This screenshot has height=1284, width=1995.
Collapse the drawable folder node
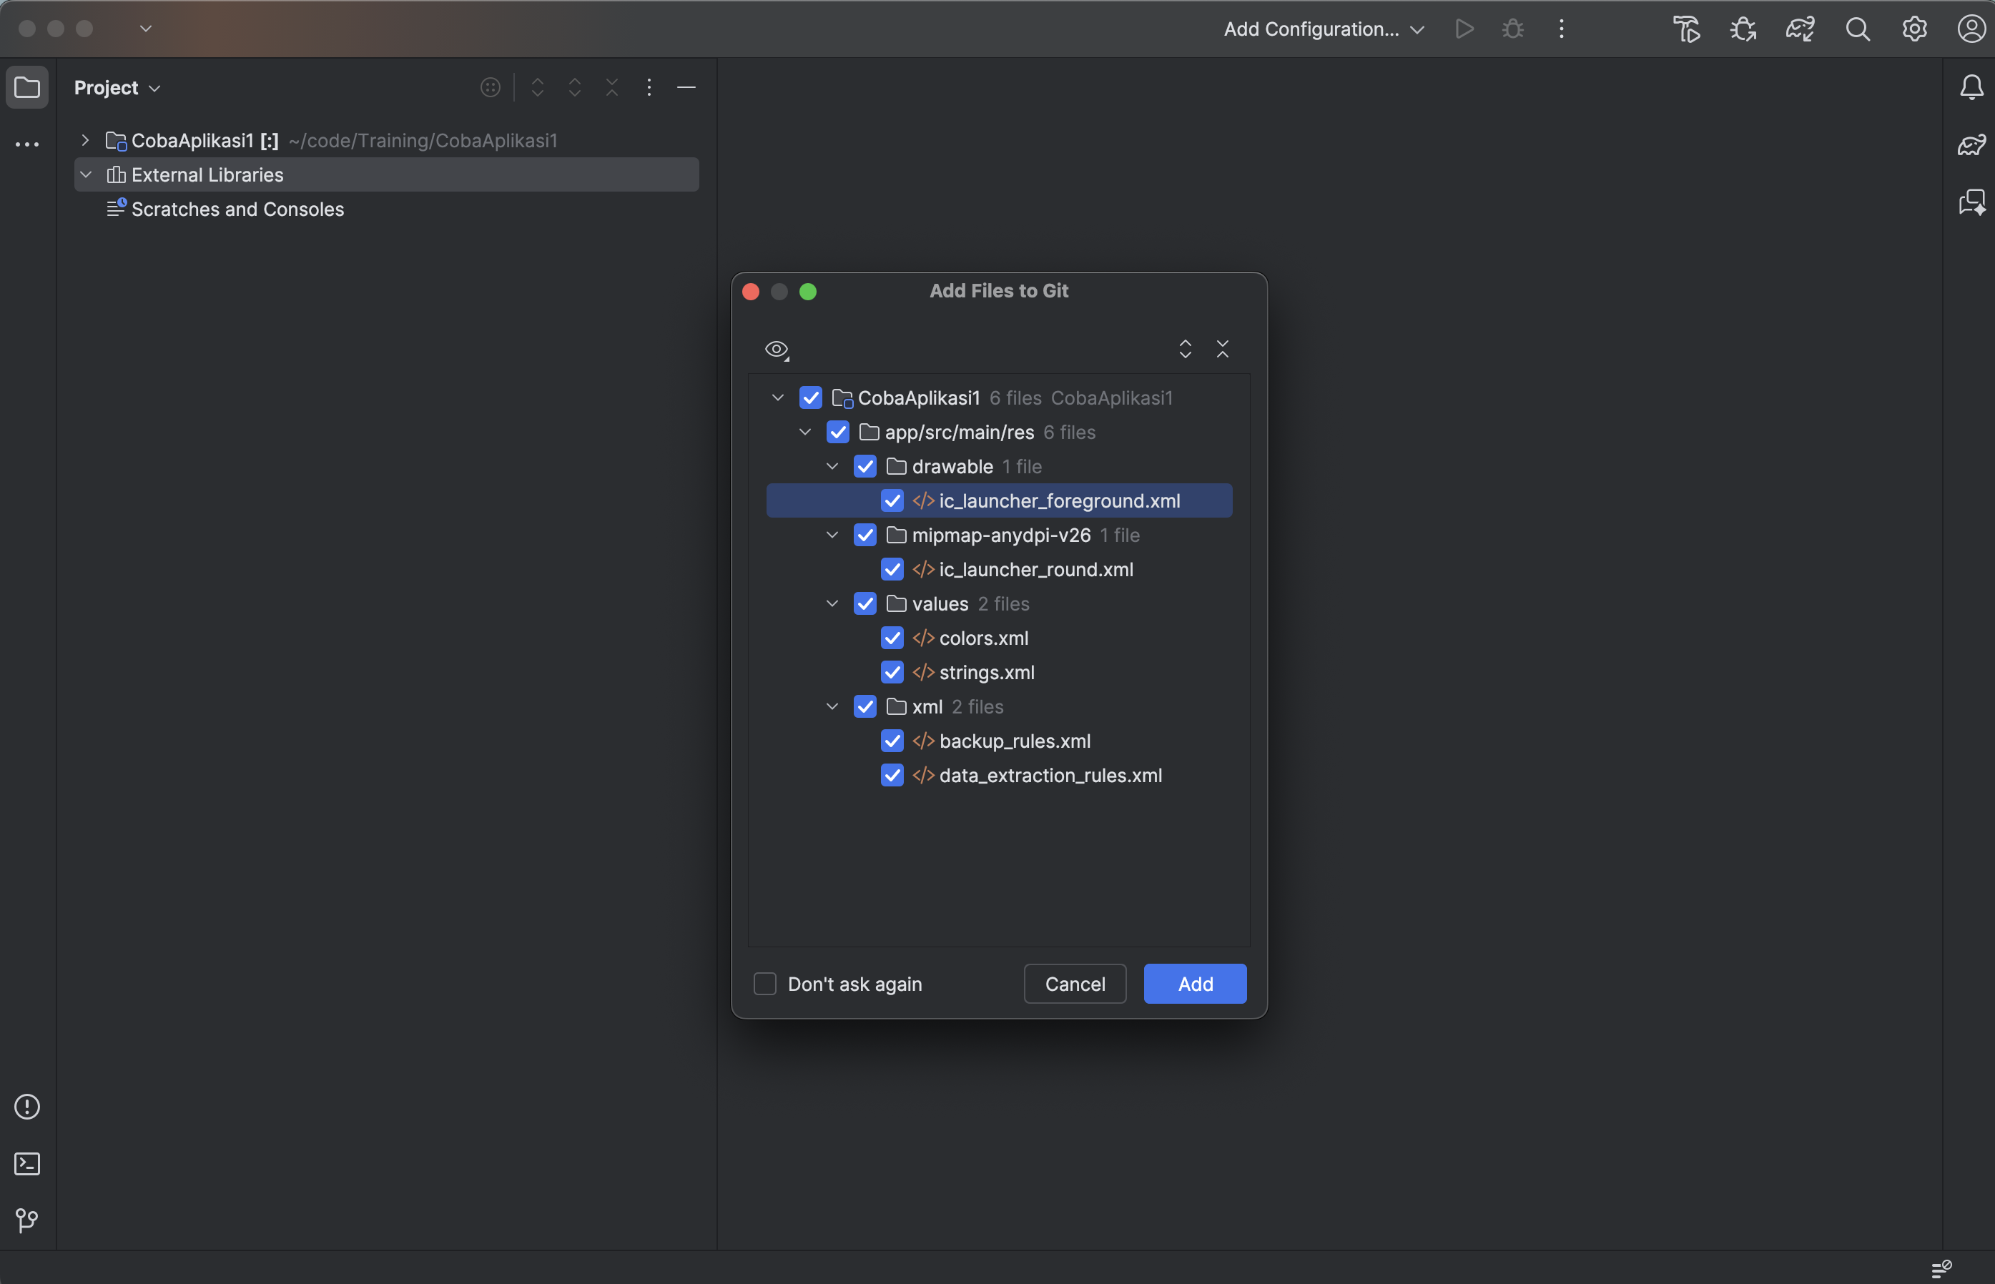[x=832, y=466]
